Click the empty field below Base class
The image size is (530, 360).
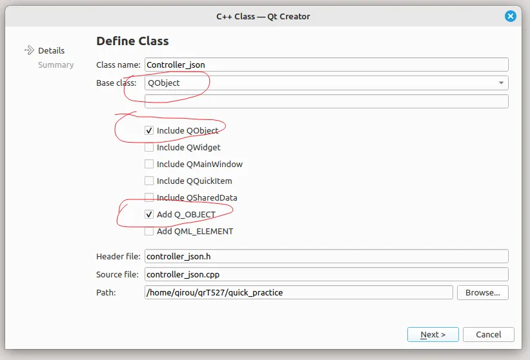pyautogui.click(x=327, y=101)
